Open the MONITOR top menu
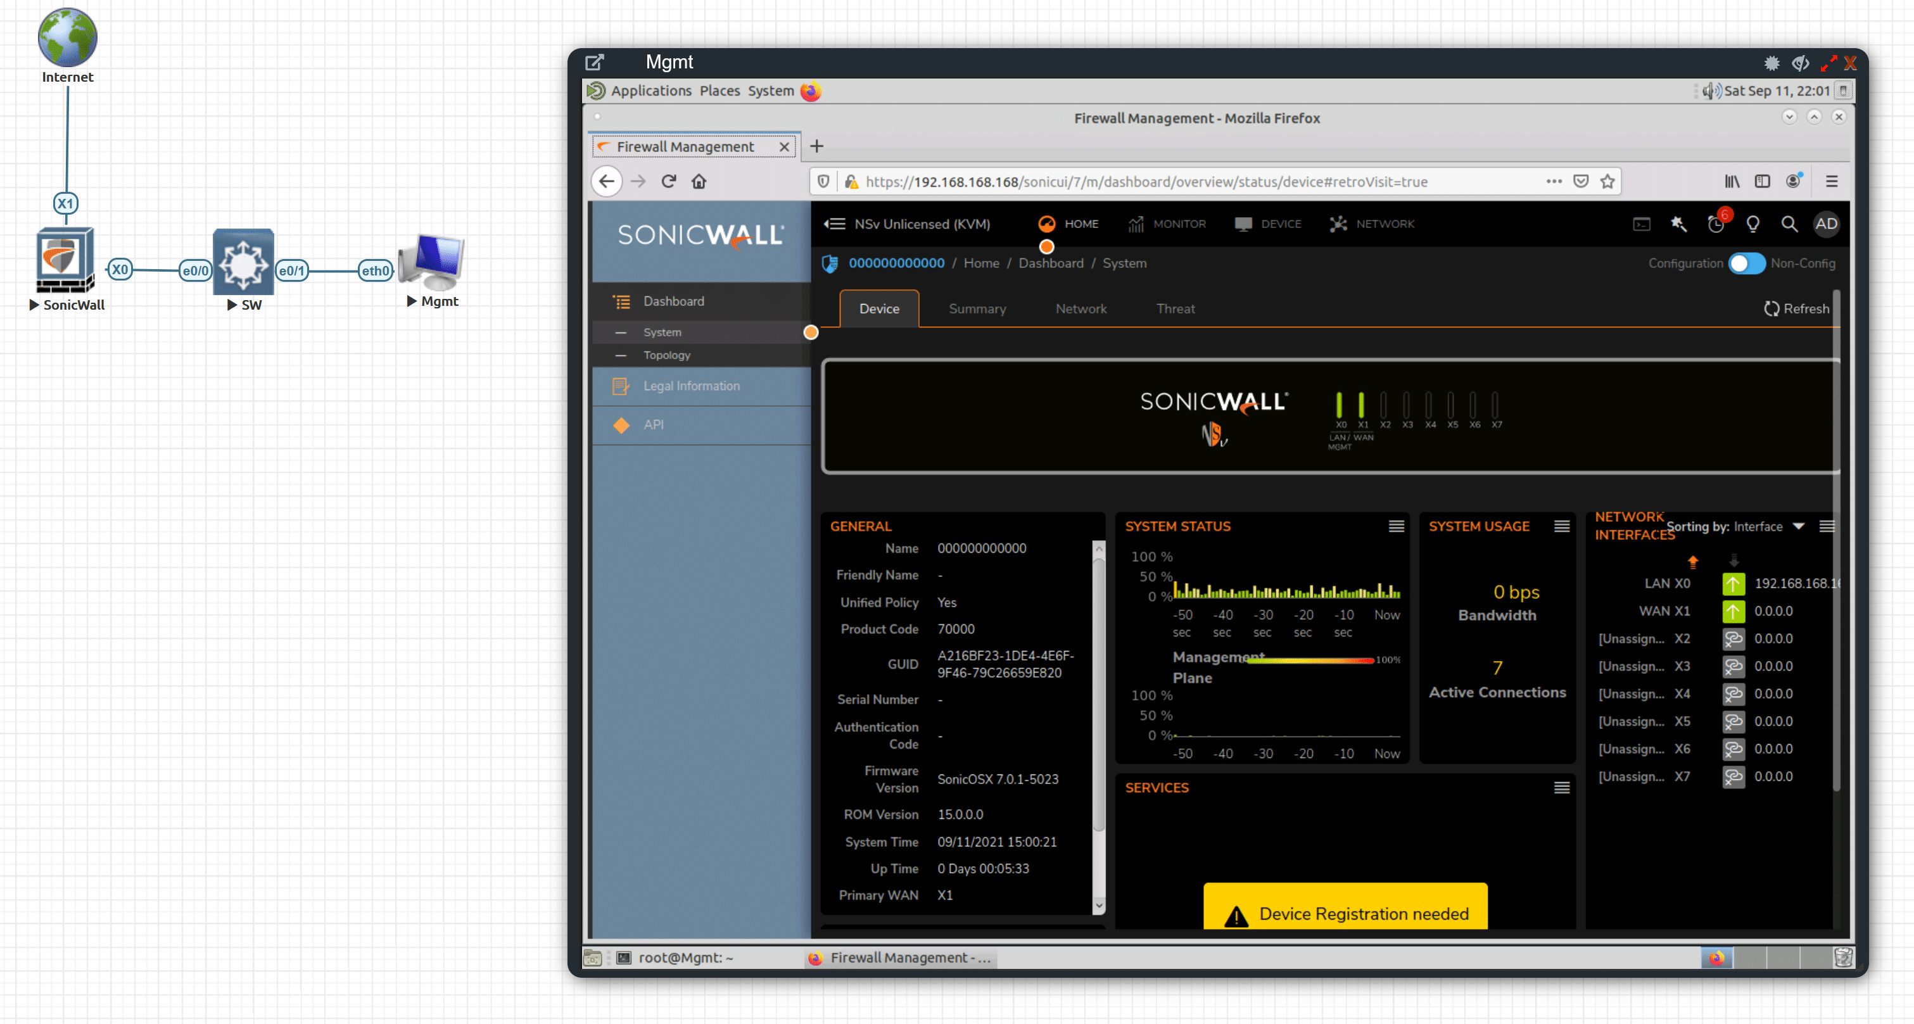1914x1024 pixels. click(1167, 224)
